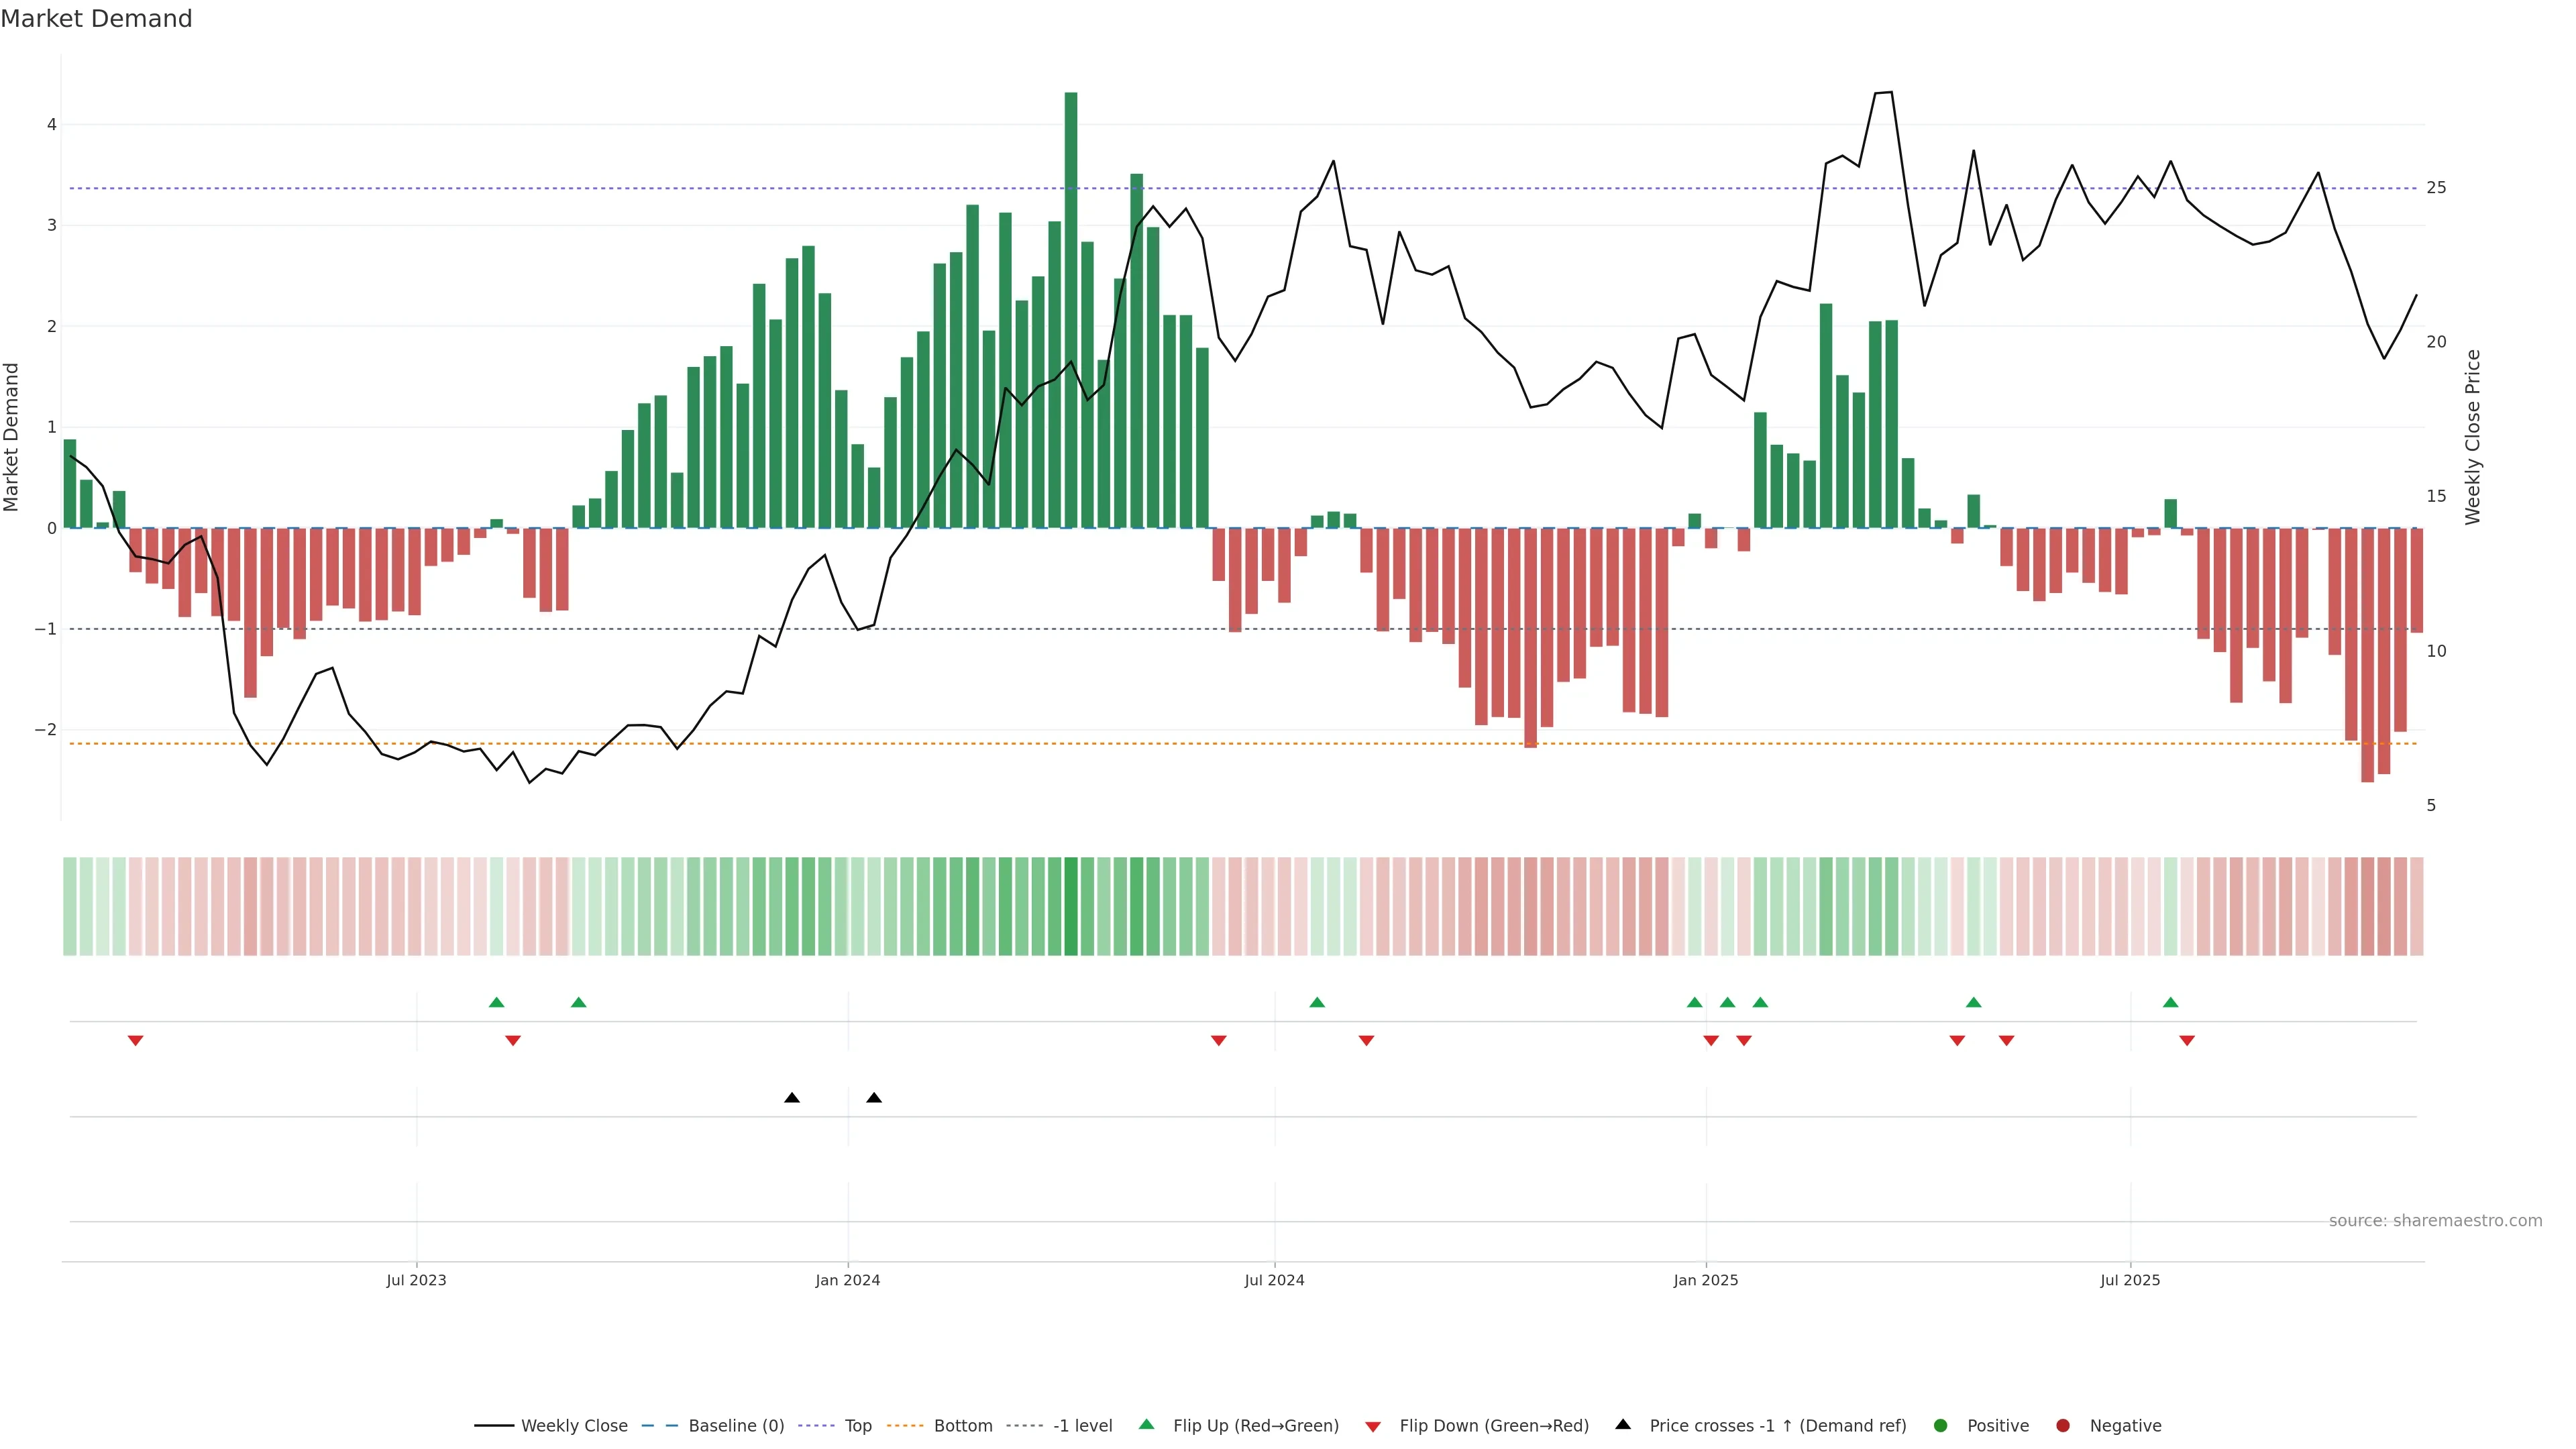Toggle the Weekly Close legend entry

point(574,1425)
